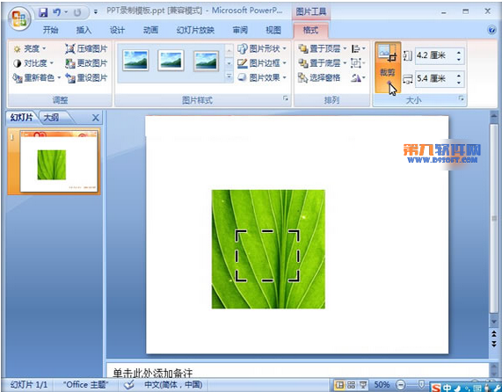This screenshot has width=502, height=392.
Task: Open the 设计 tab
Action: [117, 30]
